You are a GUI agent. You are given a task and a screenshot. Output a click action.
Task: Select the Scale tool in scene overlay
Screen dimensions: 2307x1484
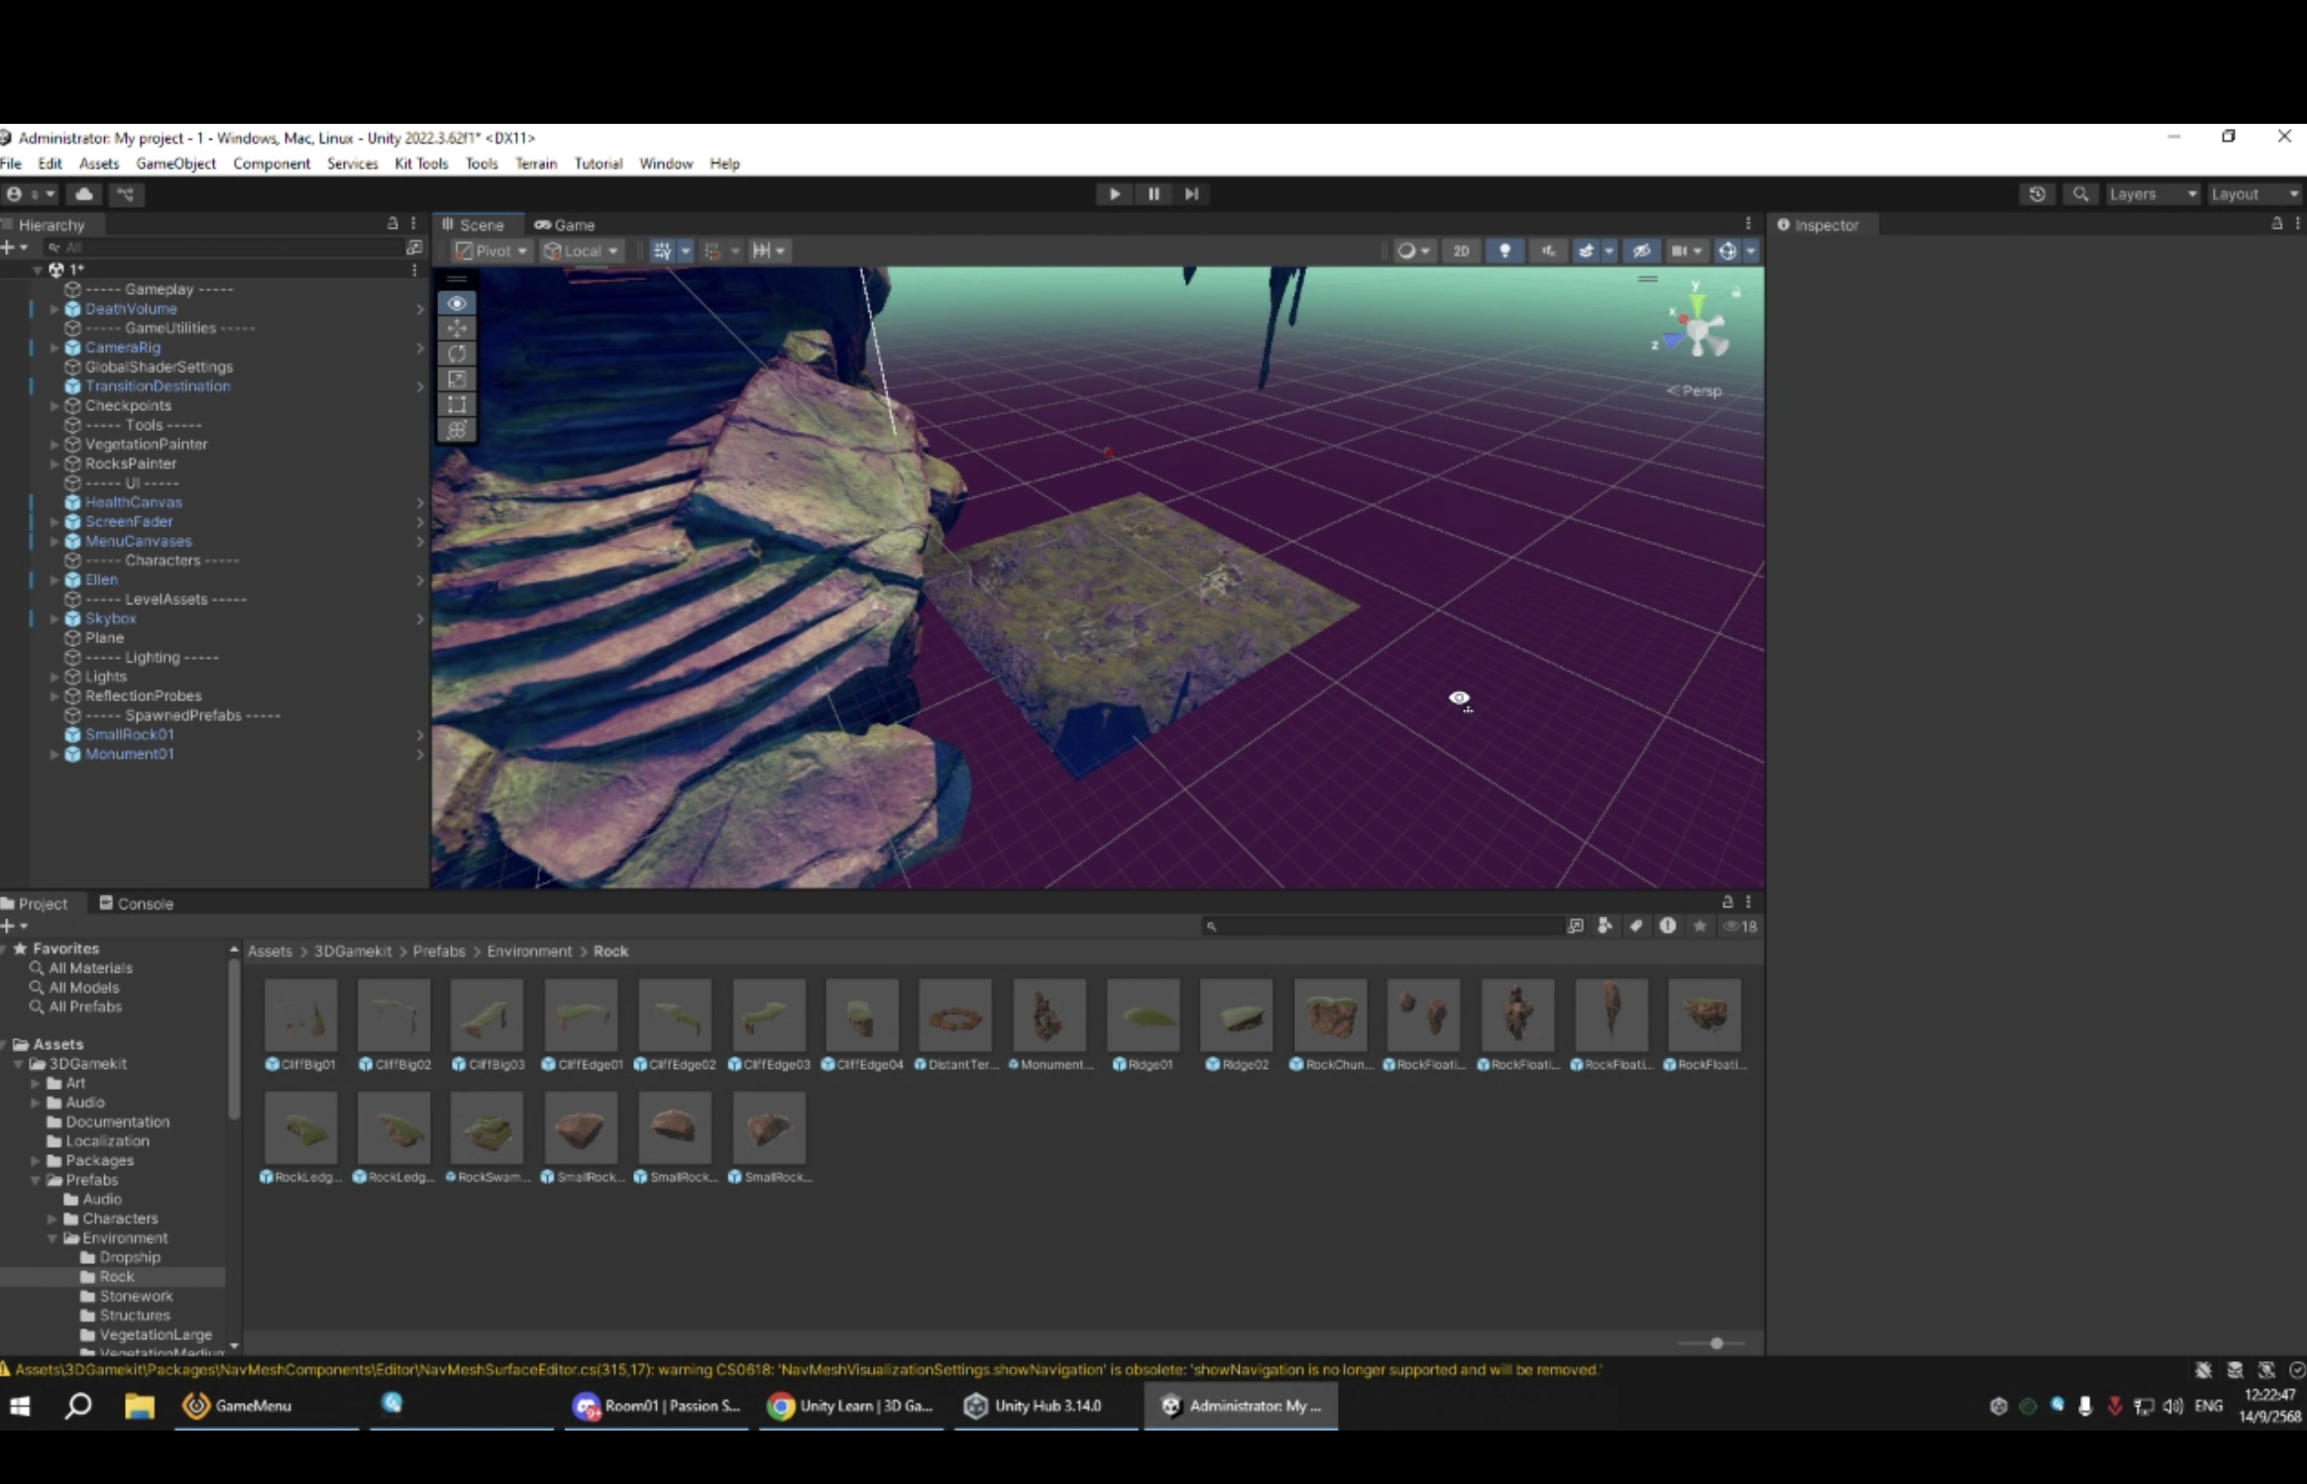click(457, 379)
